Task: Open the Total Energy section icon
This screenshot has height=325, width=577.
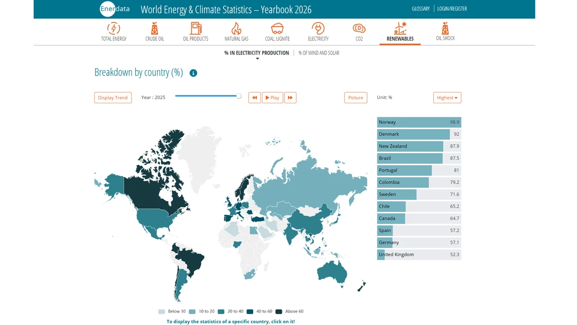Action: (x=114, y=28)
